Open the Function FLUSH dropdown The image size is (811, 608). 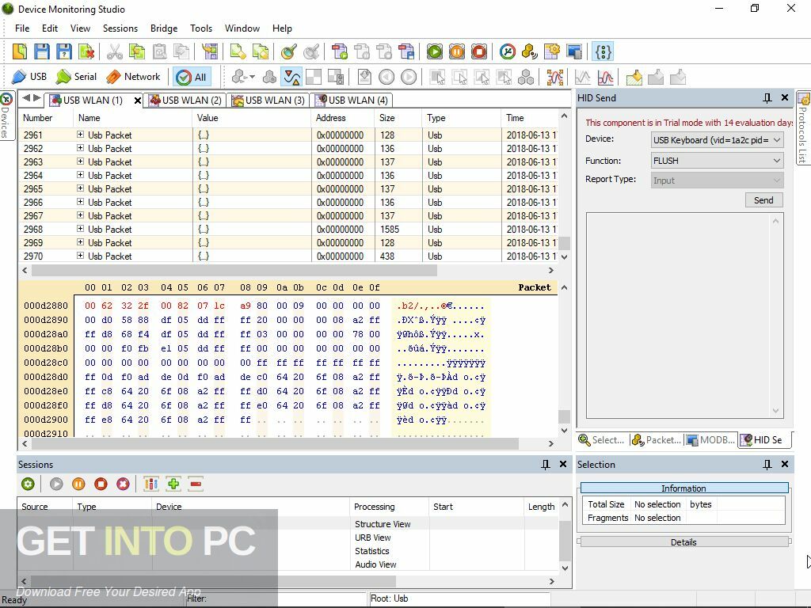click(x=717, y=161)
